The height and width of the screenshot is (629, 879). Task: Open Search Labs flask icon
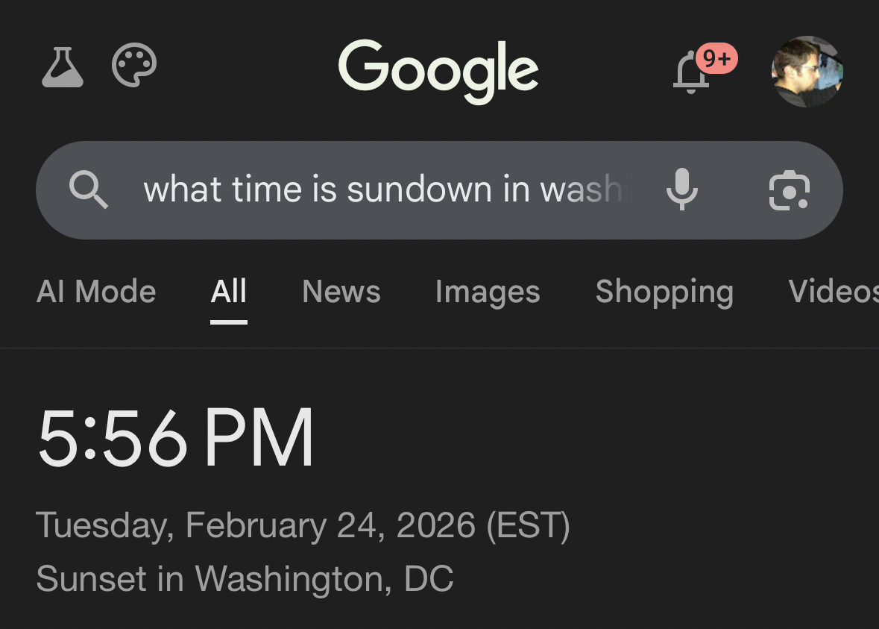[x=63, y=67]
